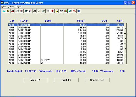This screenshot has width=136, height=97.
Task: Click retail value 101.00
Action: click(82, 55)
